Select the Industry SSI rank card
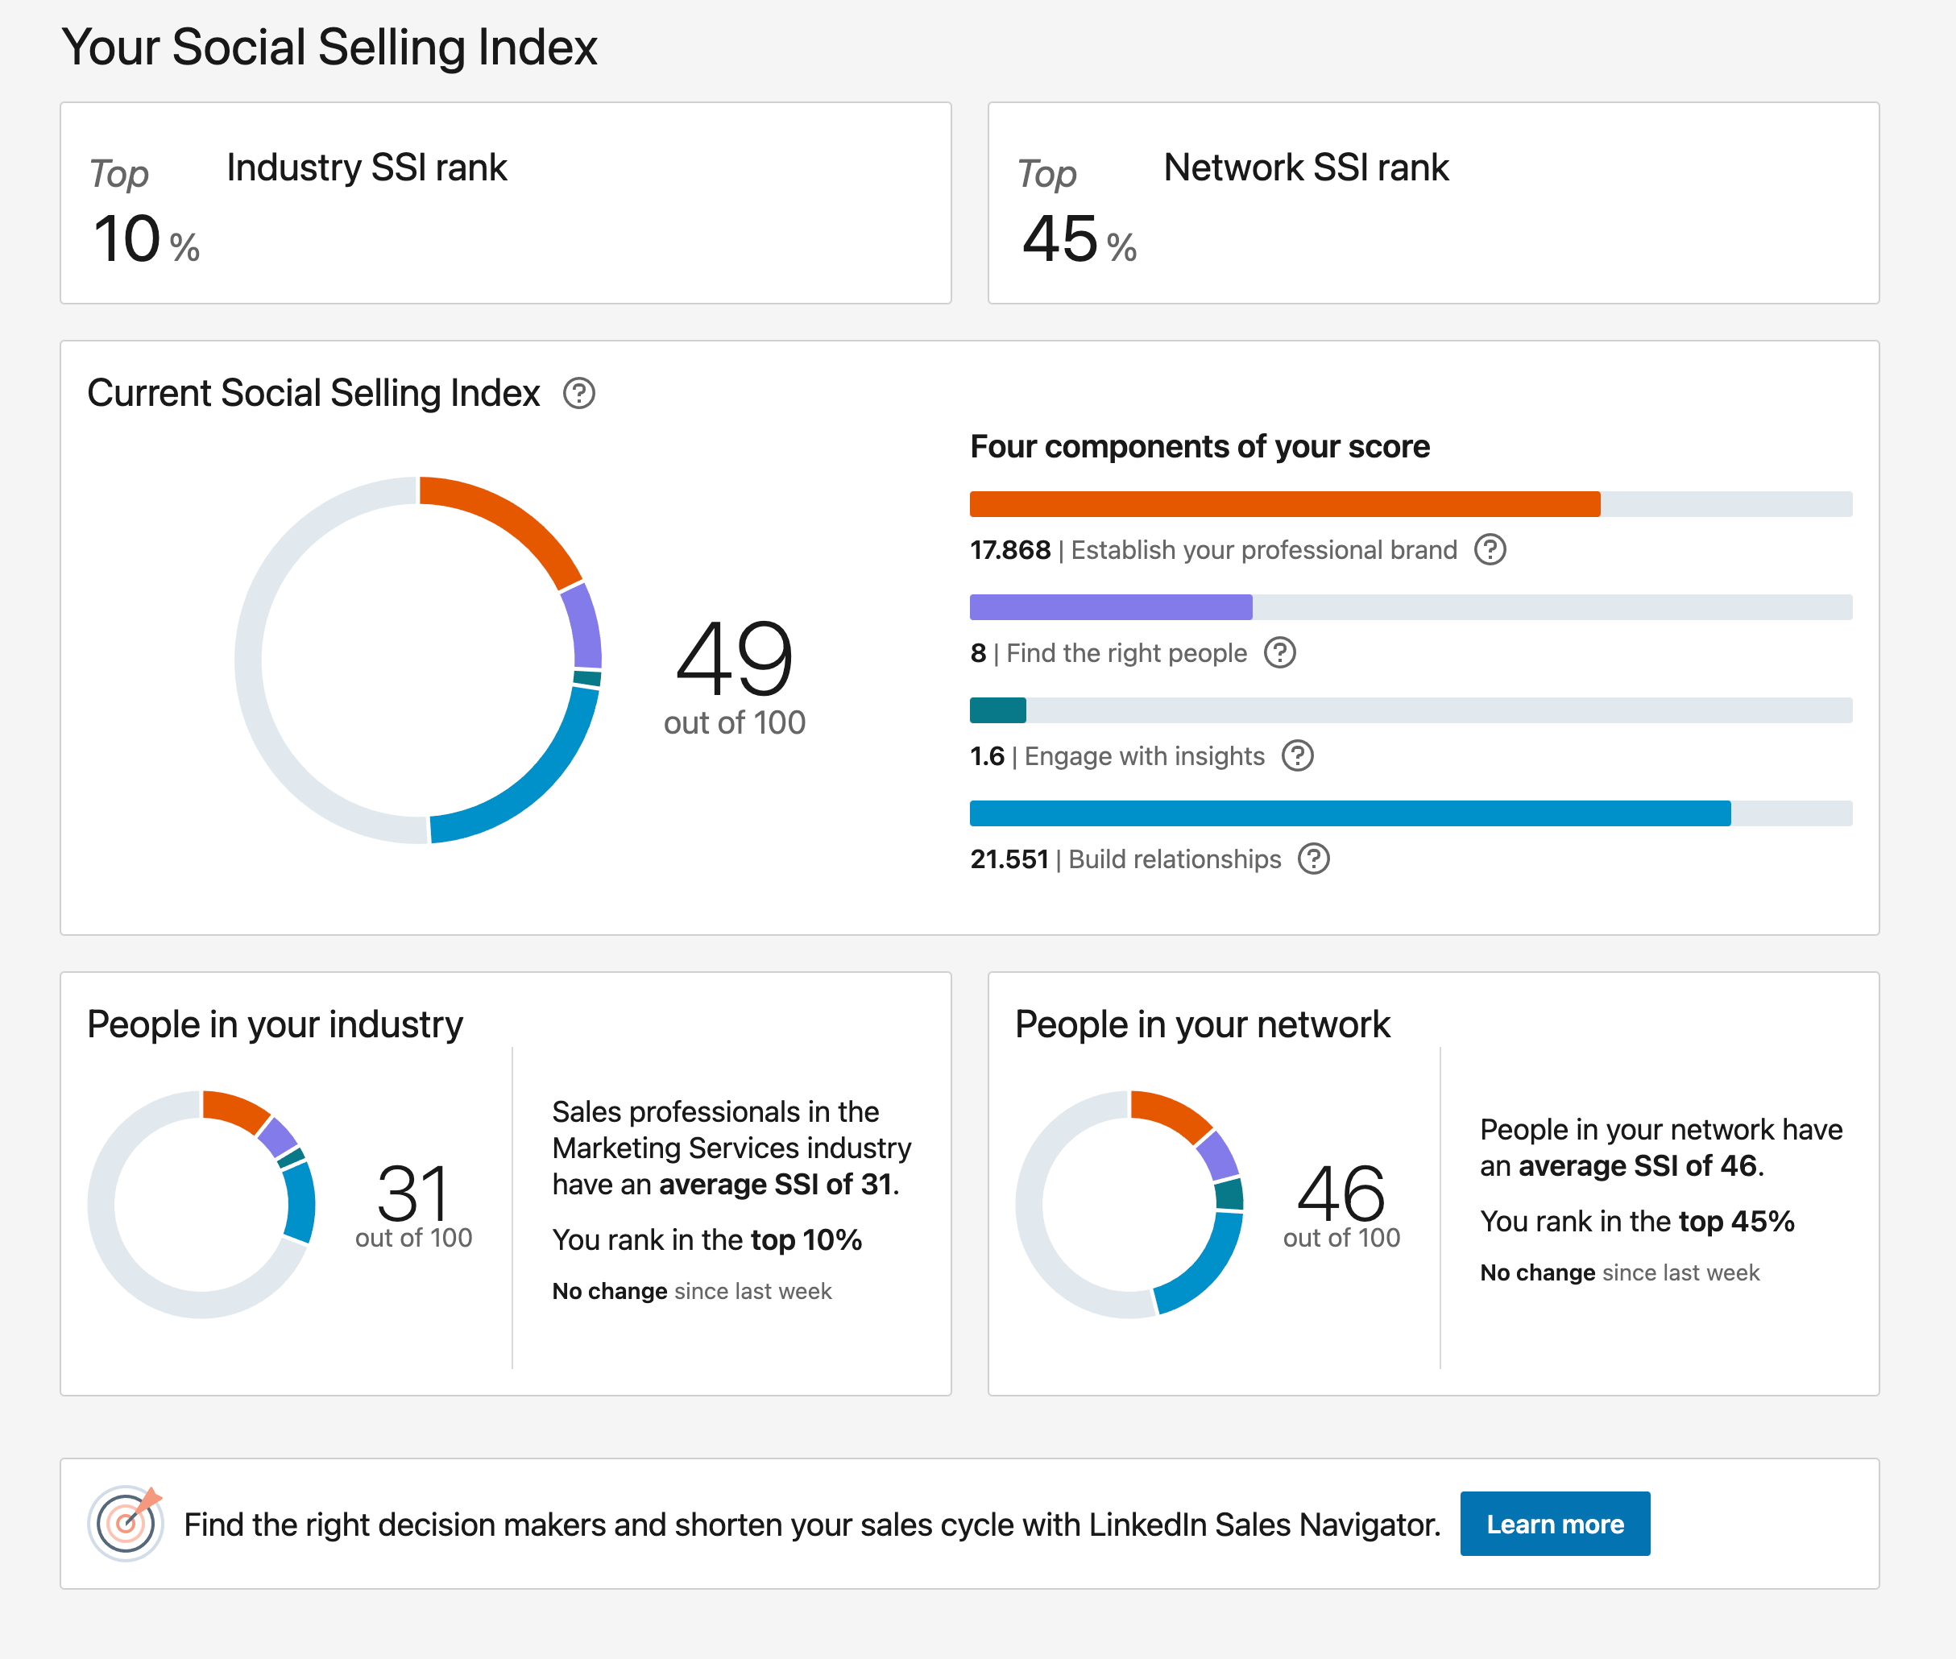 click(505, 203)
